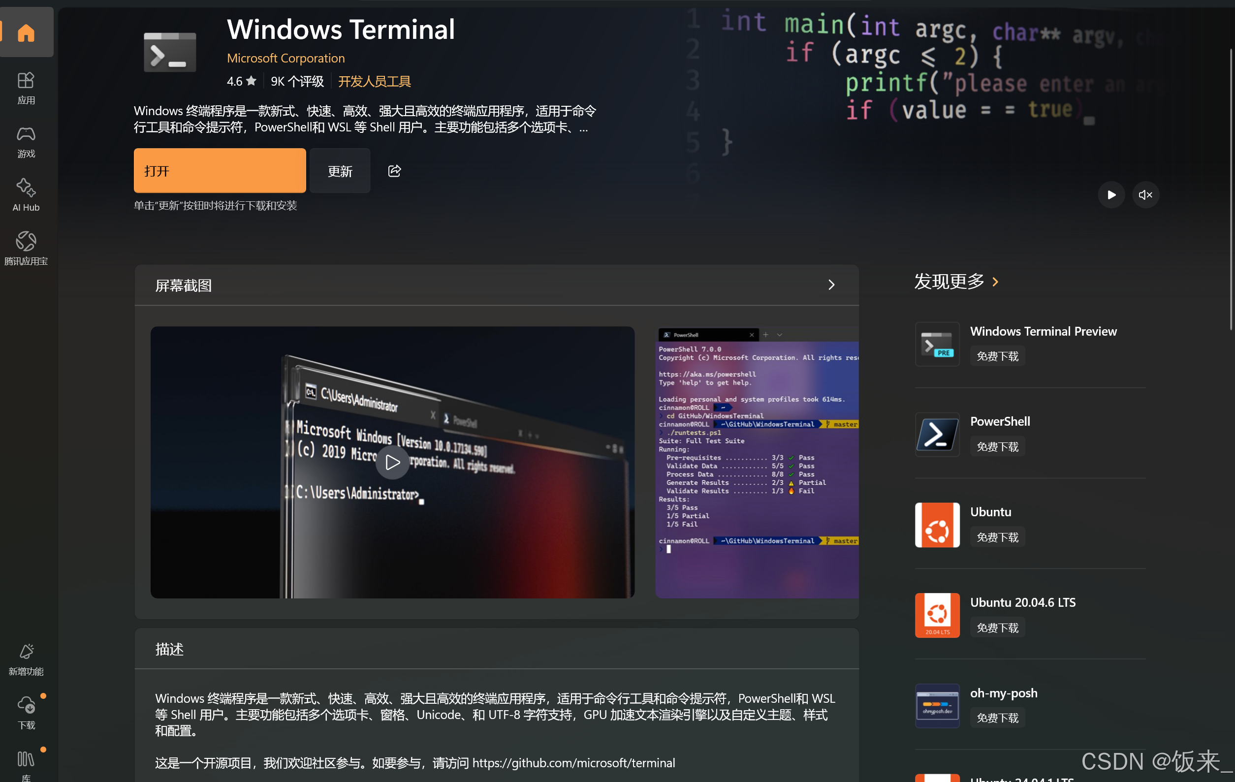This screenshot has width=1235, height=782.
Task: Click 免费下载 for Windows Terminal Preview
Action: pyautogui.click(x=997, y=356)
